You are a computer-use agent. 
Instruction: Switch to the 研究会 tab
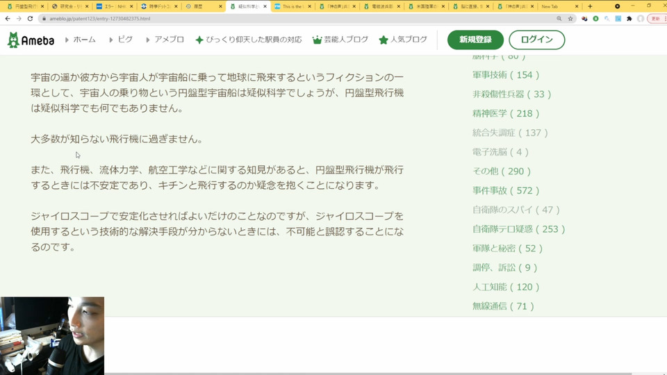(x=69, y=6)
